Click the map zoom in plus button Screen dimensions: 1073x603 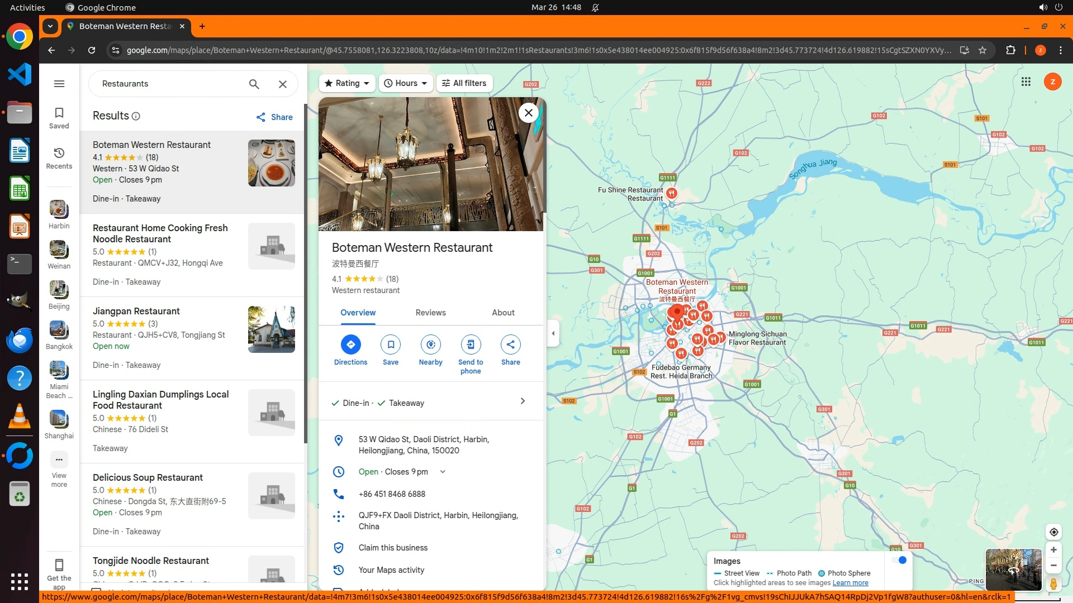coord(1053,550)
